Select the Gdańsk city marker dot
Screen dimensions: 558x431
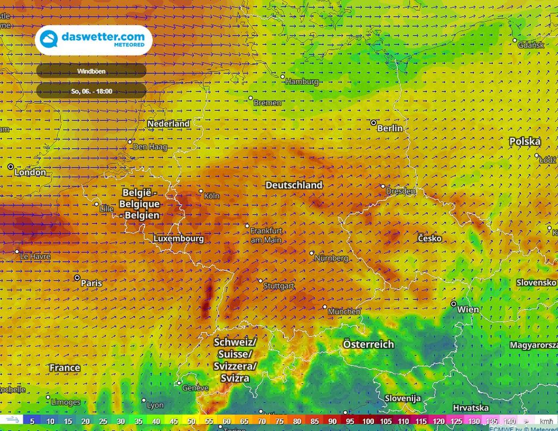coord(514,40)
